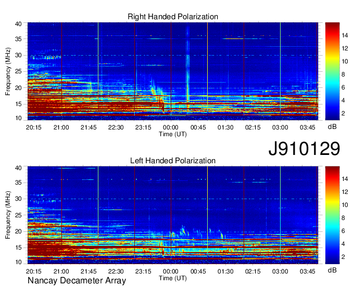Click 00:00 time tick on Right Handed plot
Viewport: 354px width, 287px height.
coord(170,127)
